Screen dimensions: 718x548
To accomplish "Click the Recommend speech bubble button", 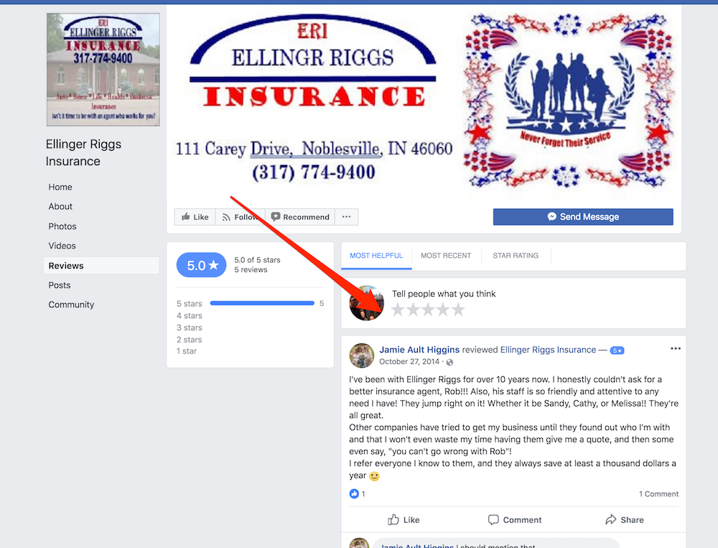I will [300, 217].
